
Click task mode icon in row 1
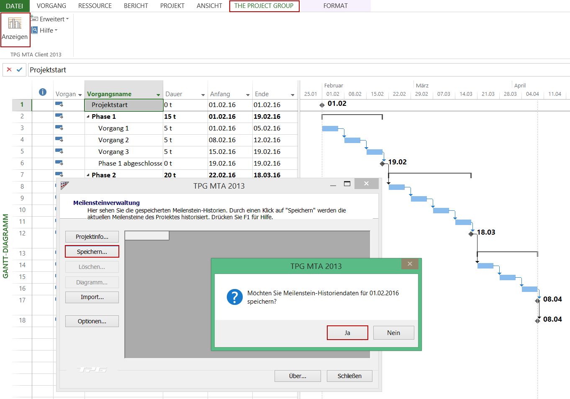pos(59,105)
